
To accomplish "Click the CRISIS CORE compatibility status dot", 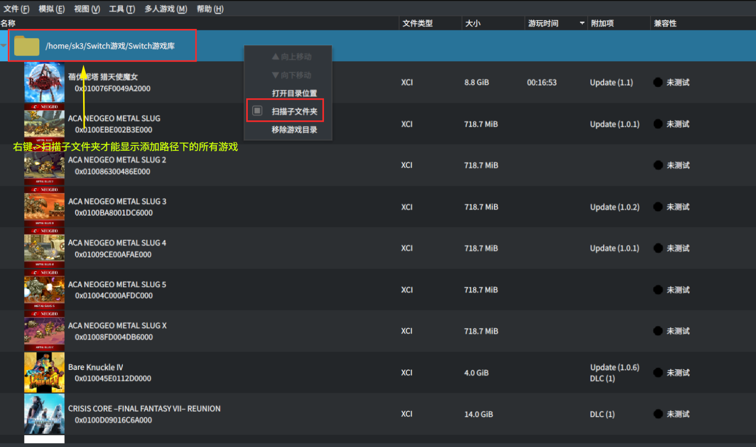I will coord(658,414).
